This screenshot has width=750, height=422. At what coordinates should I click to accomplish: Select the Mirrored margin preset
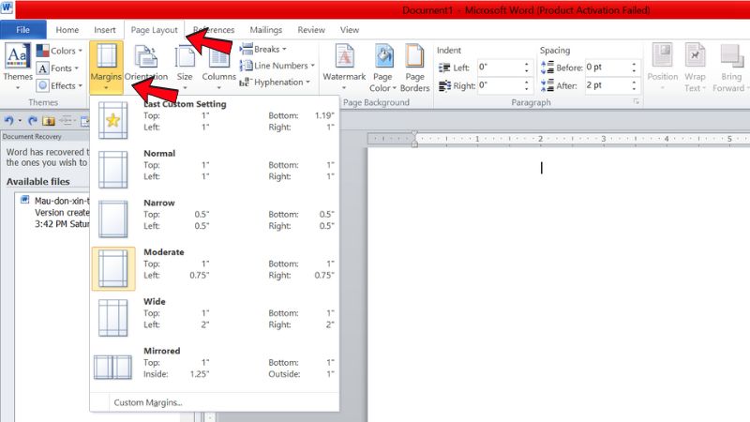tap(215, 367)
